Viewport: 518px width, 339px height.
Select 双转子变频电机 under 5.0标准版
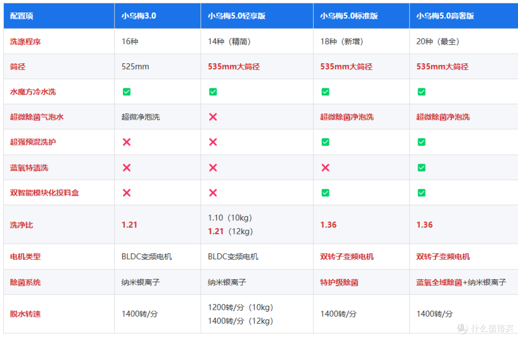coord(347,257)
